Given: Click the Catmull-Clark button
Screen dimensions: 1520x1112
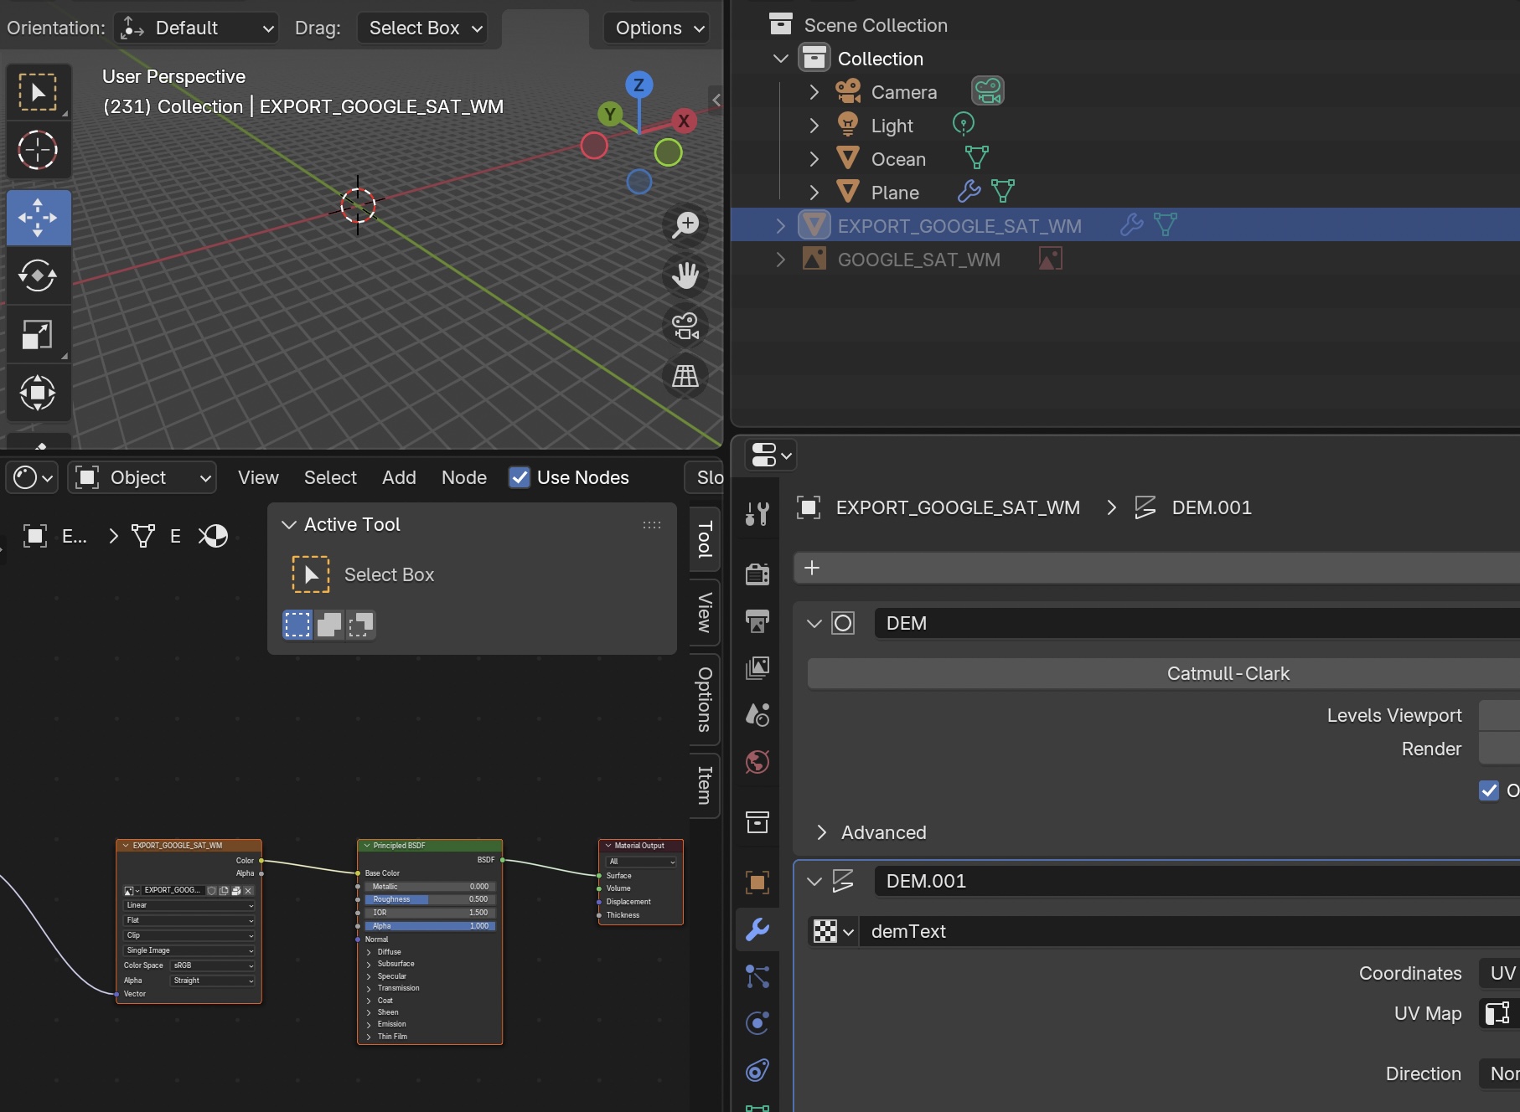Looking at the screenshot, I should coord(1228,673).
